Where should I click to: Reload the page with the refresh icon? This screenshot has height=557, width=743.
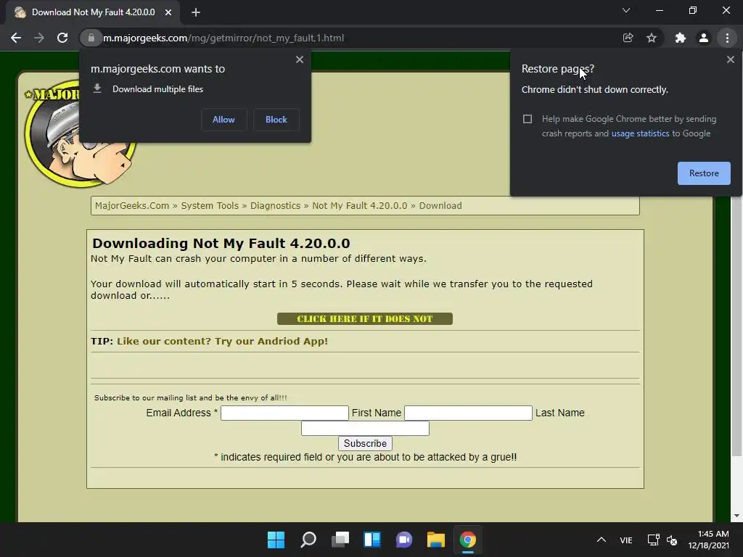pos(62,38)
